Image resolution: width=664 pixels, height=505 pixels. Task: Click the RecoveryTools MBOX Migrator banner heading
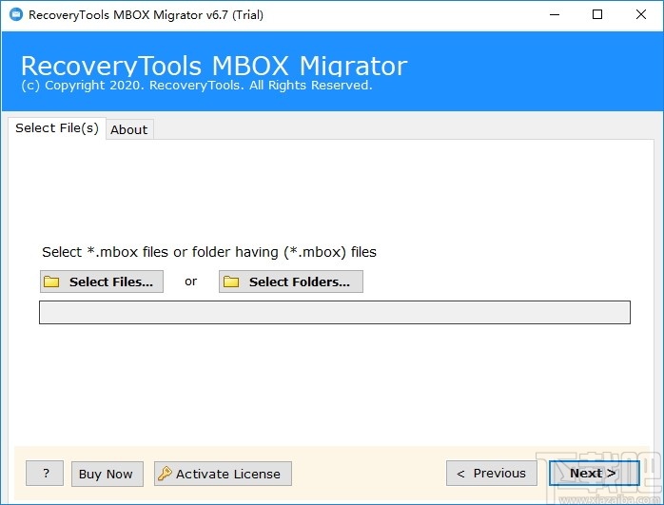[x=214, y=66]
